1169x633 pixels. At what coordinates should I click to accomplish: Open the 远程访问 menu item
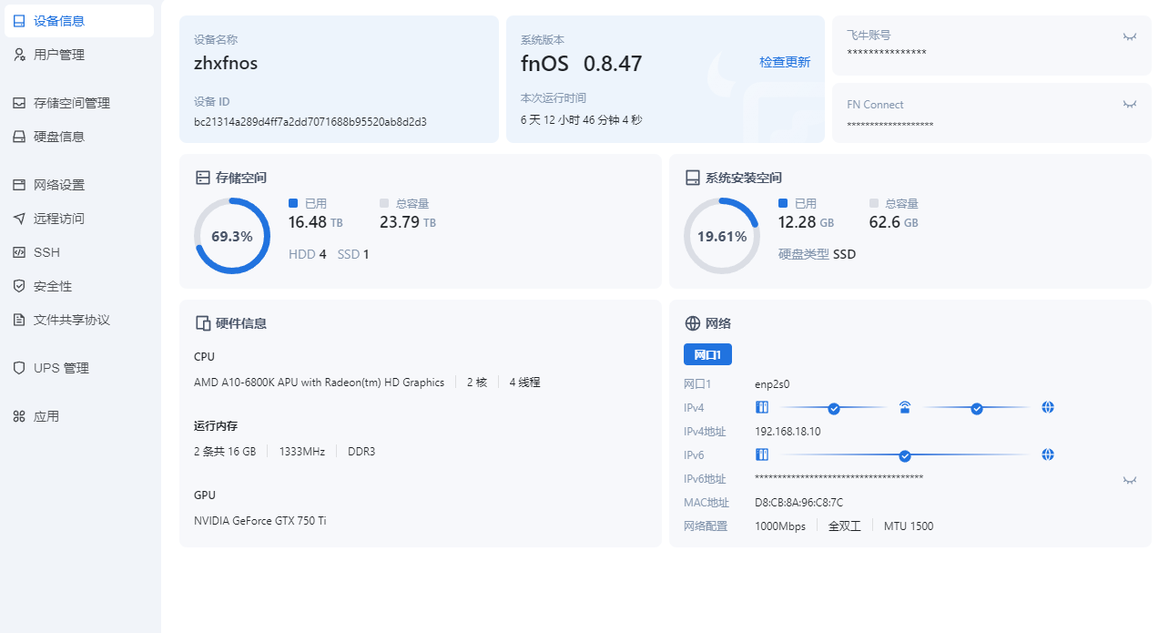79,219
